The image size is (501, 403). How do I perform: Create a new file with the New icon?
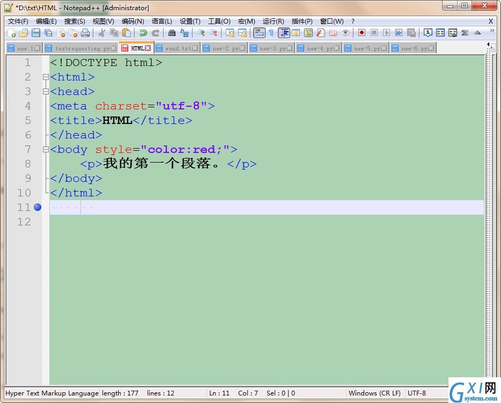tap(11, 33)
